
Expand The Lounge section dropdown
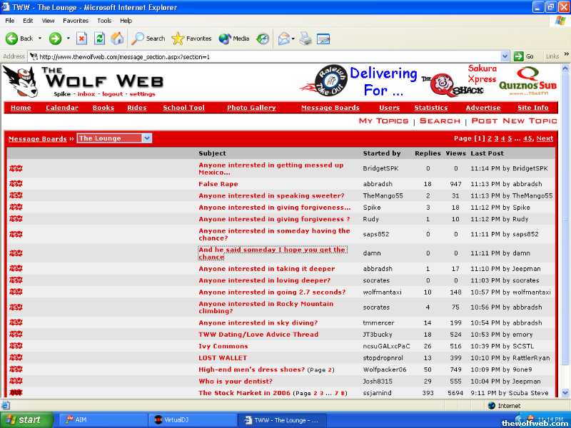(146, 138)
